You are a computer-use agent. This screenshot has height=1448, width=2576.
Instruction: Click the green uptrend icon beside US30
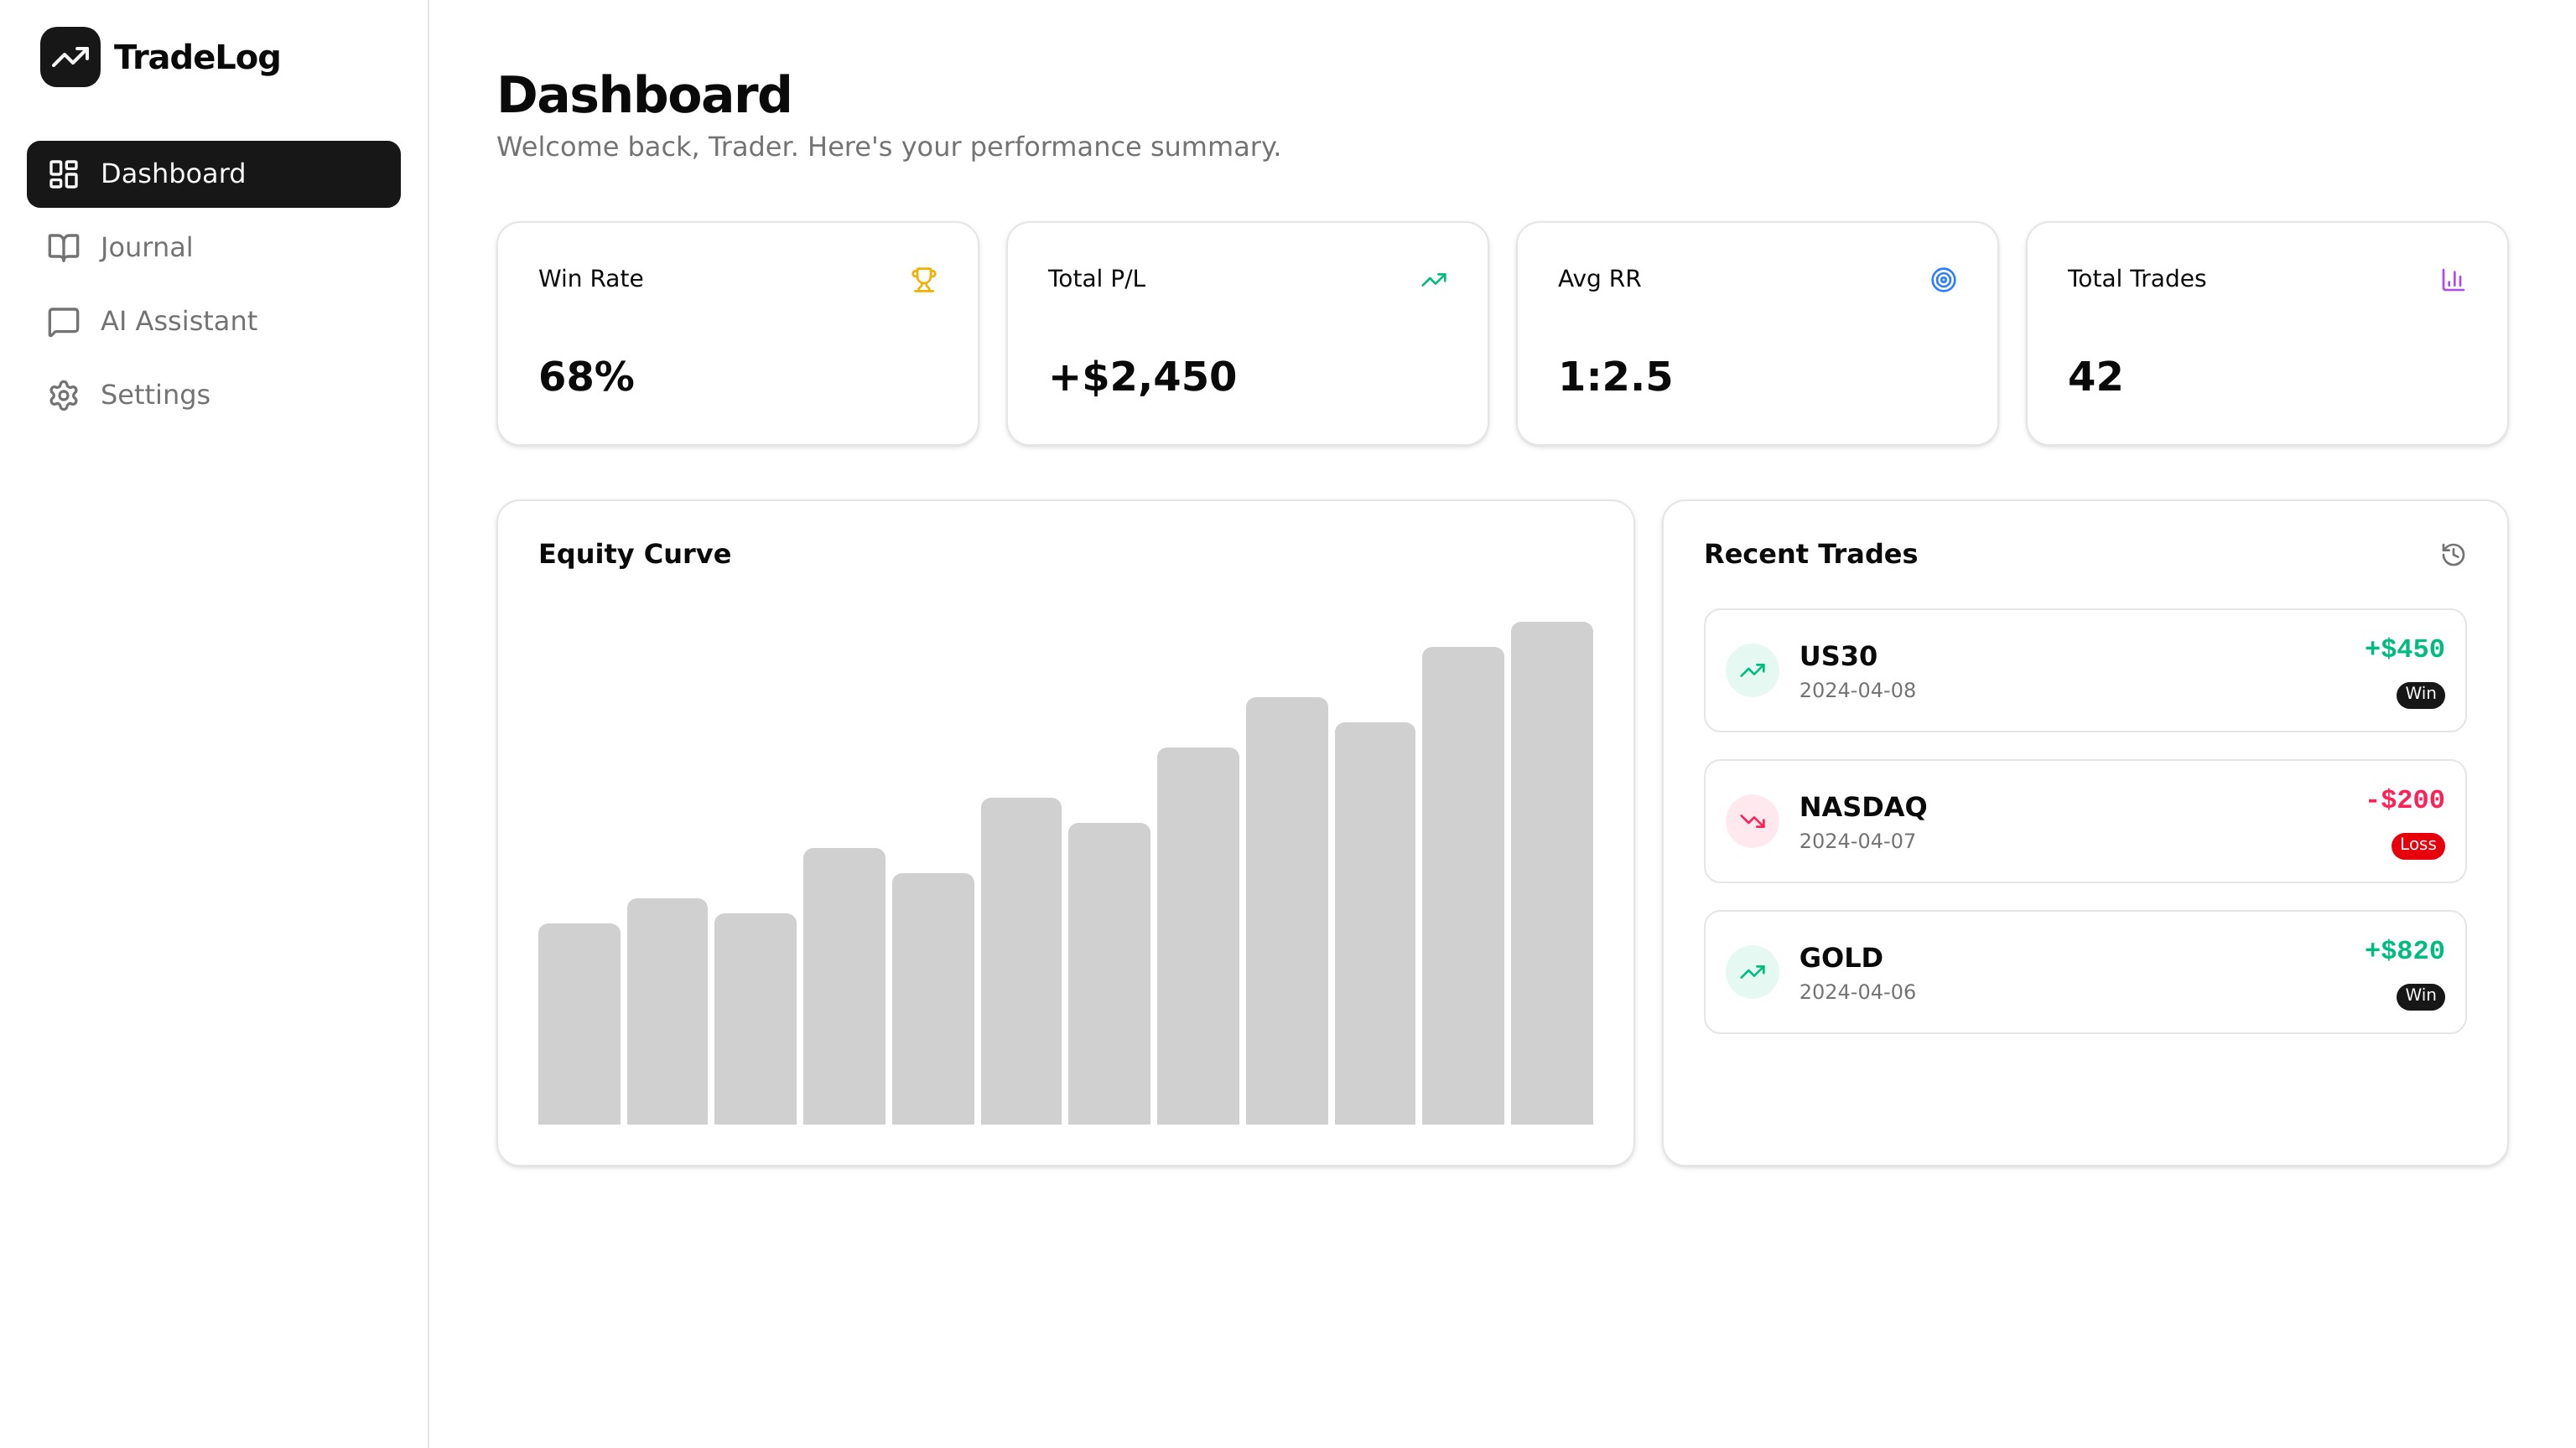pyautogui.click(x=1752, y=670)
